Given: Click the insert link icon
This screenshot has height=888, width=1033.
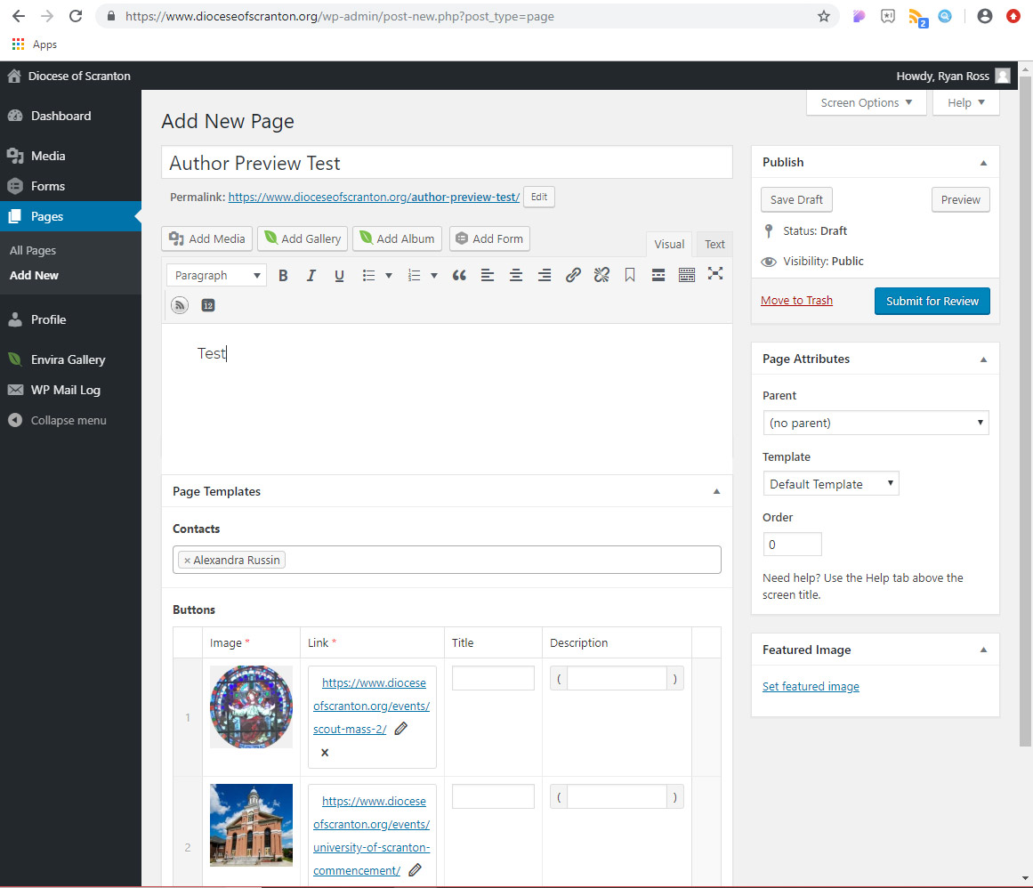Looking at the screenshot, I should (573, 276).
